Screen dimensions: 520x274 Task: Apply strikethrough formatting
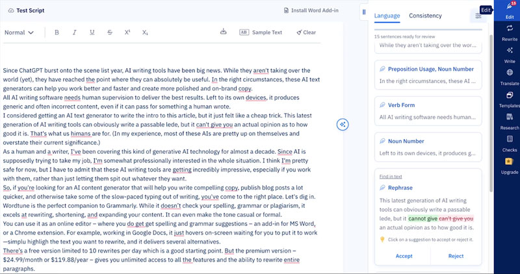point(110,32)
